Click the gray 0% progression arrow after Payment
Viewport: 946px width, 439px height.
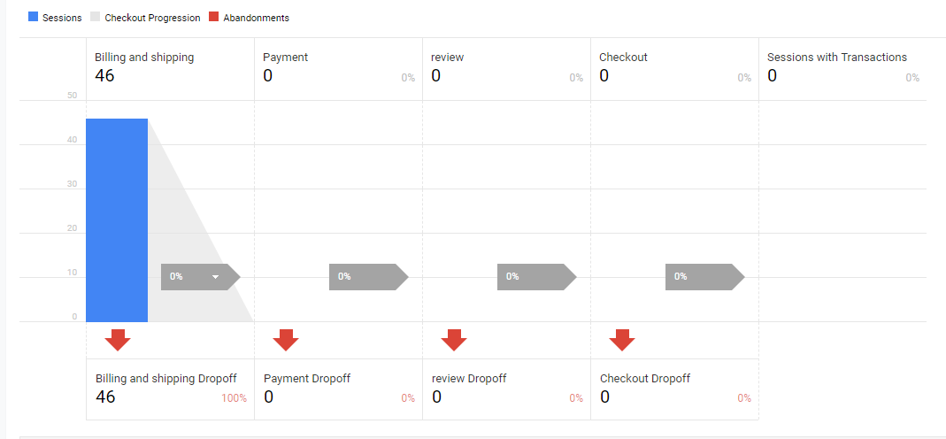(369, 277)
